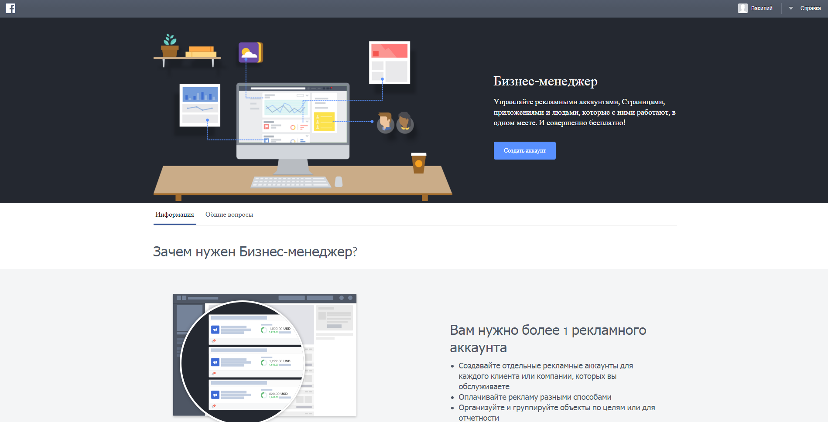Click the Facebook logo icon
Image resolution: width=828 pixels, height=422 pixels.
coord(10,8)
